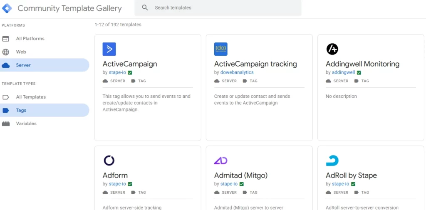Image resolution: width=426 pixels, height=210 pixels.
Task: Open the Admitad purple AD logo
Action: [x=220, y=161]
